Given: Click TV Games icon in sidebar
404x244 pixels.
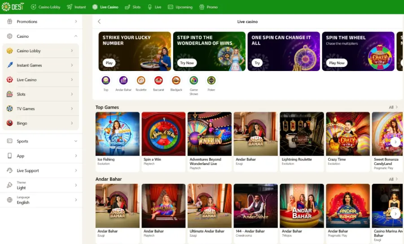Looking at the screenshot, I should click(x=9, y=109).
